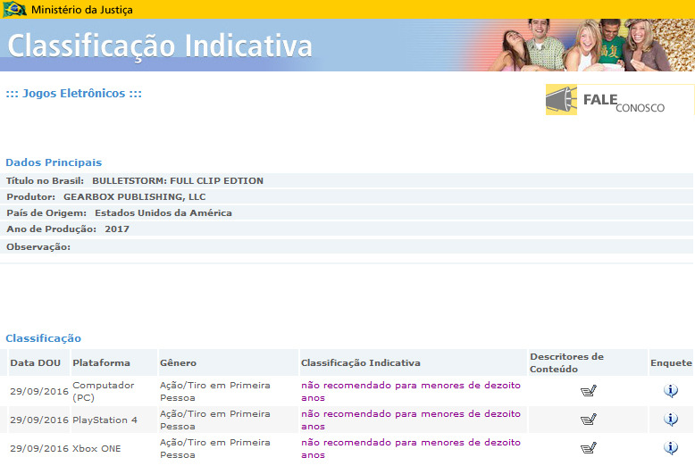Open the Enquete info for Xbox ONE

(671, 448)
